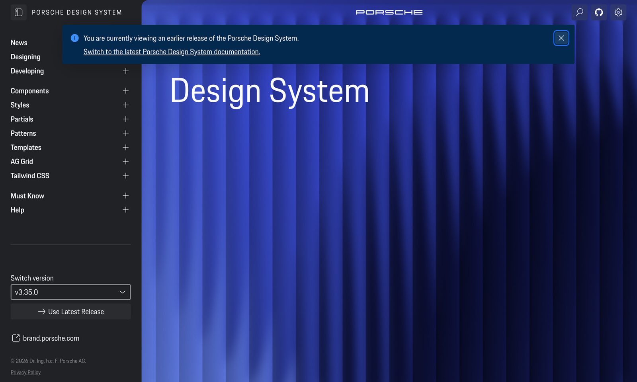
Task: Toggle the sidebar panel icon
Action: tap(18, 12)
